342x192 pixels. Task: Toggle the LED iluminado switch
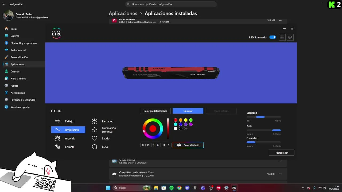(273, 37)
